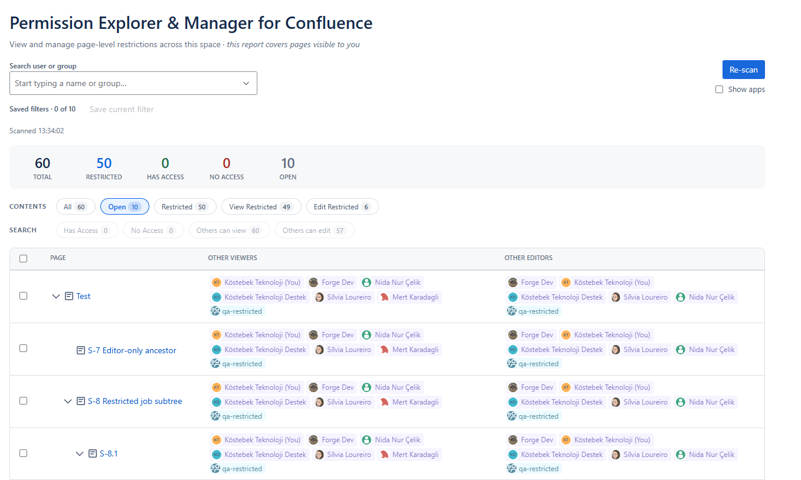Click Forge Dev avatar in Test viewers

313,282
